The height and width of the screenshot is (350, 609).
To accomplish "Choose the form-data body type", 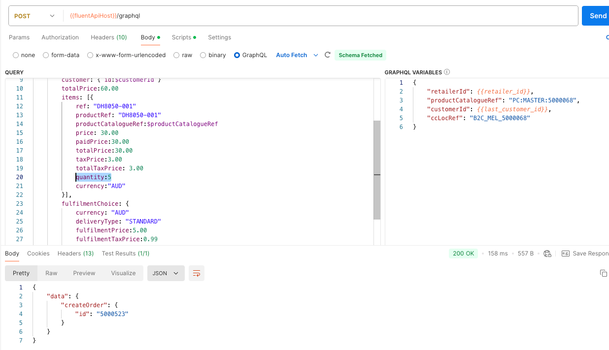I will pyautogui.click(x=46, y=55).
